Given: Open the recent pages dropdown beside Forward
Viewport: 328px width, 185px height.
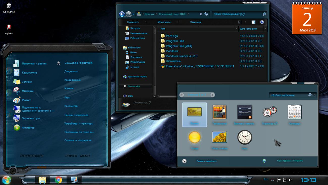Looking at the screenshot, I should (133, 14).
